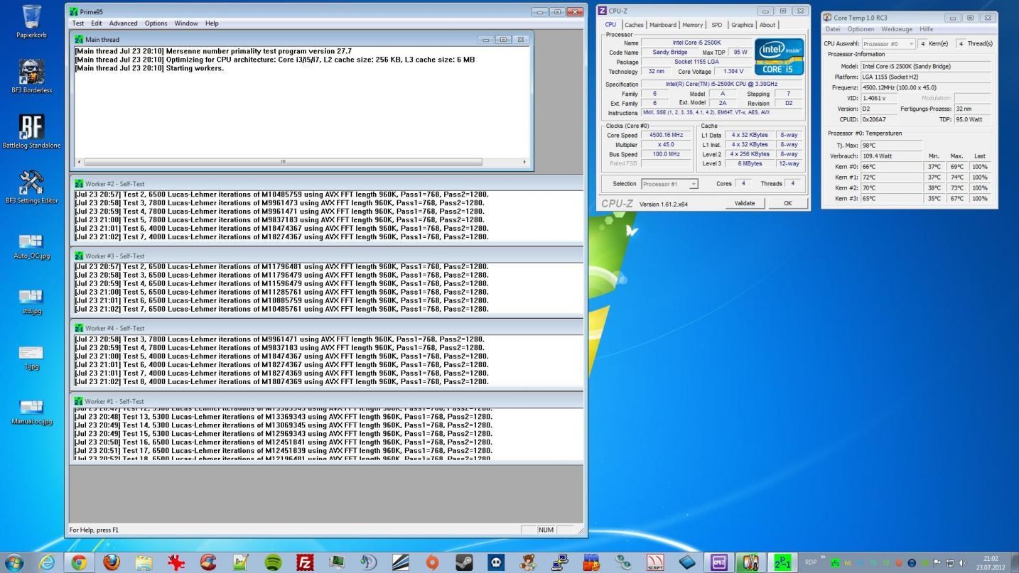Open the Core Temp Optionen menu
This screenshot has height=573, width=1019.
coord(861,29)
